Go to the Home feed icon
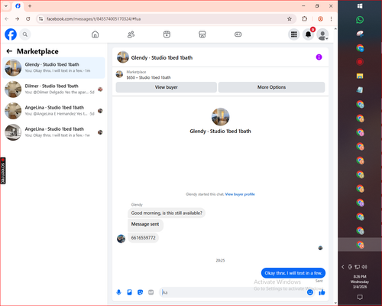The width and height of the screenshot is (382, 306). pos(95,34)
